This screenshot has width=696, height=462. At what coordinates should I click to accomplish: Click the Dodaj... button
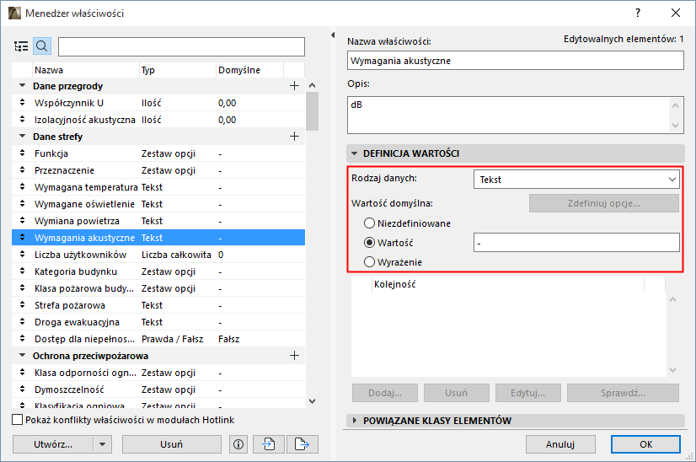click(385, 393)
